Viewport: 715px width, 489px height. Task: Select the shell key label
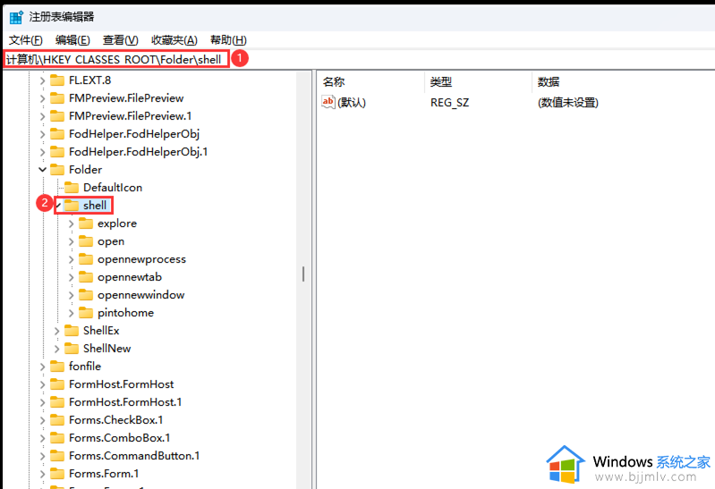pos(95,206)
